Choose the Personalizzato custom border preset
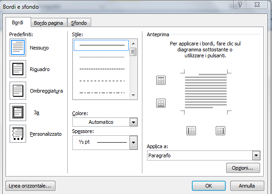 [x=18, y=134]
